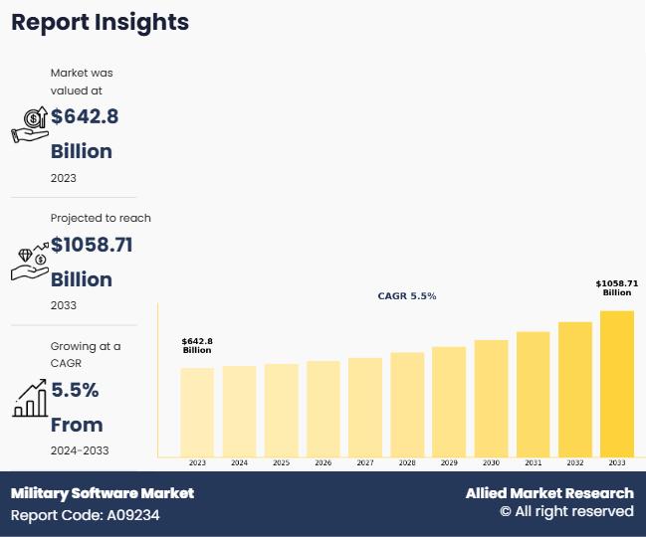Click the CAGR 5.5% chart label
The height and width of the screenshot is (537, 646).
406,296
